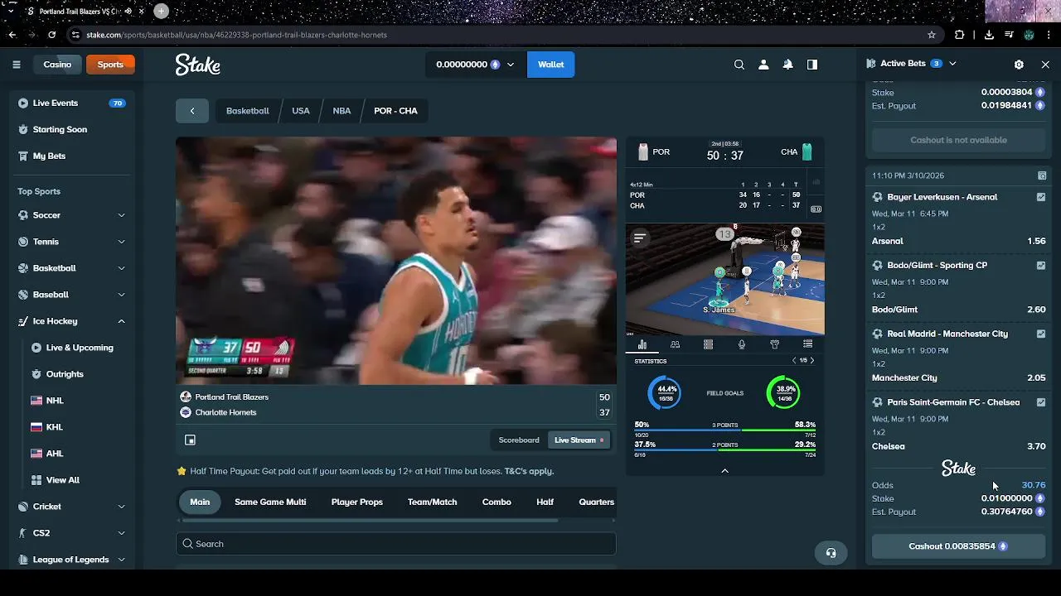Viewport: 1061px width, 596px height.
Task: Open the wallet balance currency dropdown
Action: click(476, 65)
